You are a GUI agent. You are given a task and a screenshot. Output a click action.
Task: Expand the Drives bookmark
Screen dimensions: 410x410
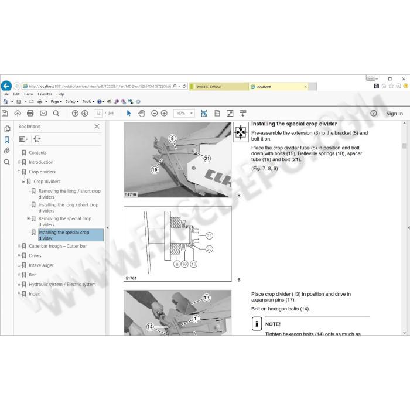pyautogui.click(x=19, y=255)
